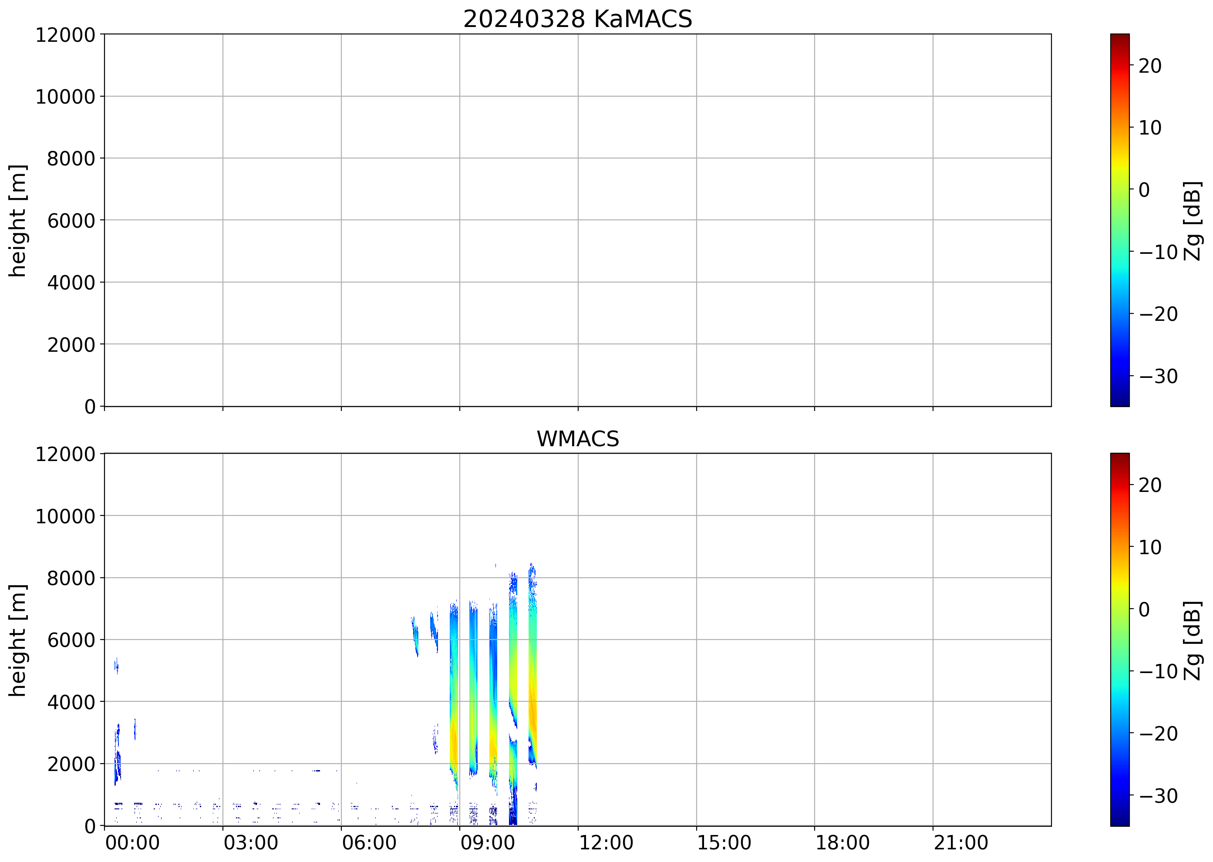Click the top colorbar 'Zg [dB]' label

[x=1192, y=220]
